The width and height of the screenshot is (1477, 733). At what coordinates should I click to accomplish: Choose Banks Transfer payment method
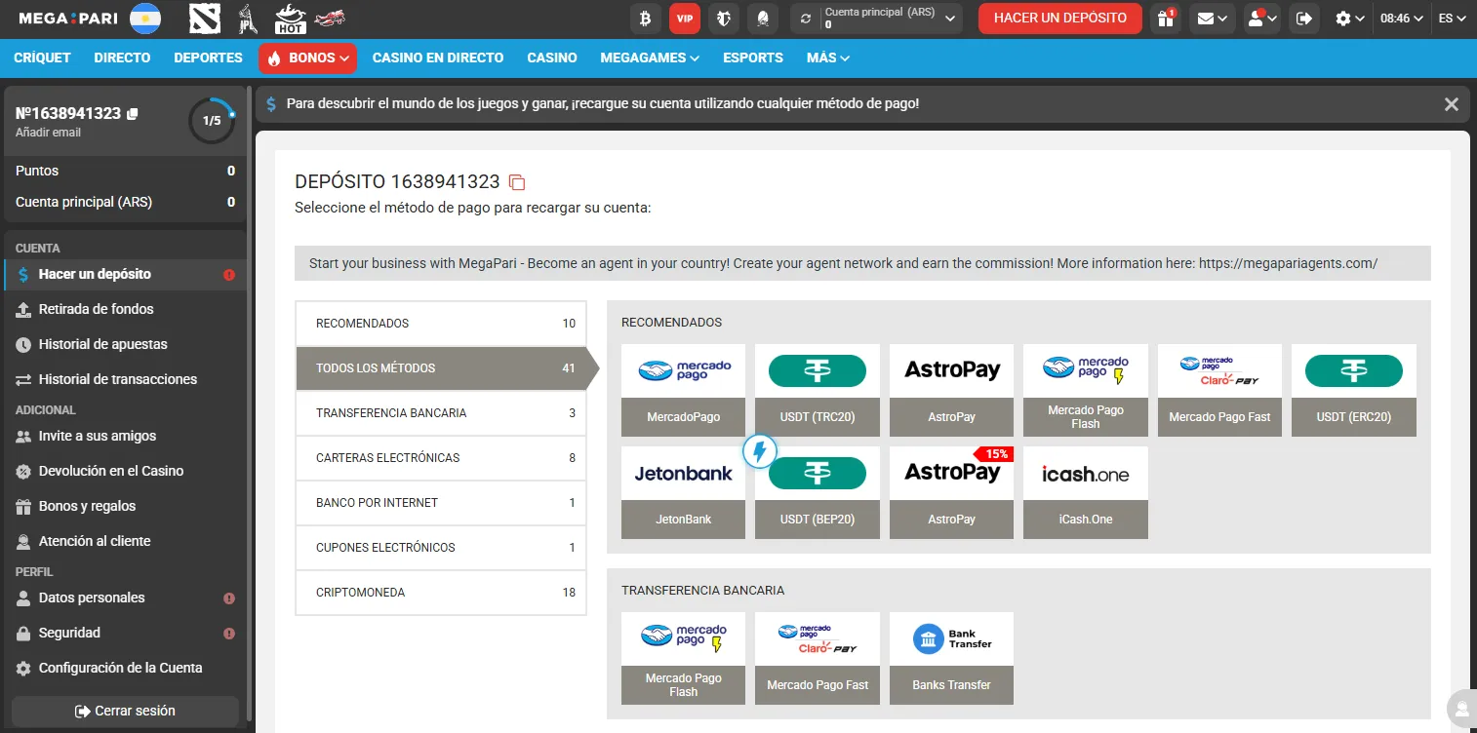tap(951, 658)
